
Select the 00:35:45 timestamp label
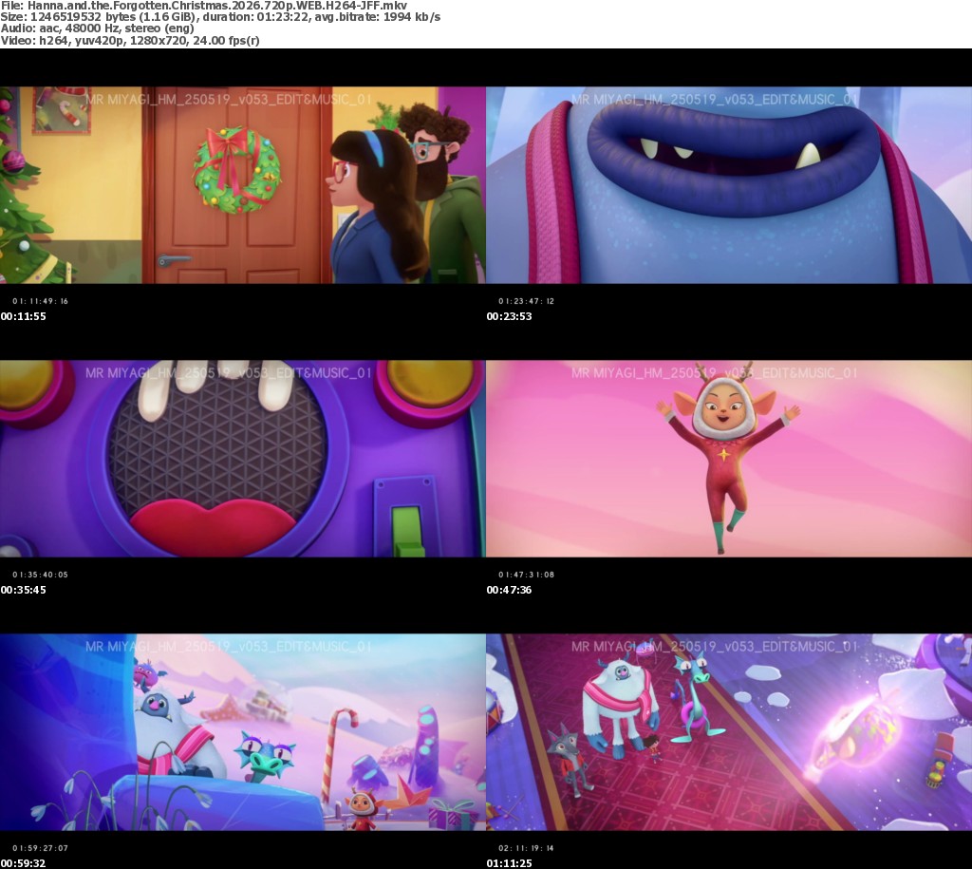23,590
